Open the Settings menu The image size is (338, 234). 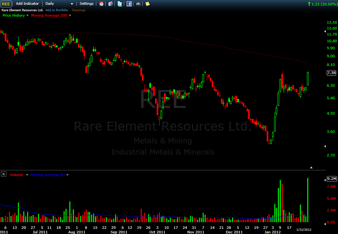pos(86,4)
